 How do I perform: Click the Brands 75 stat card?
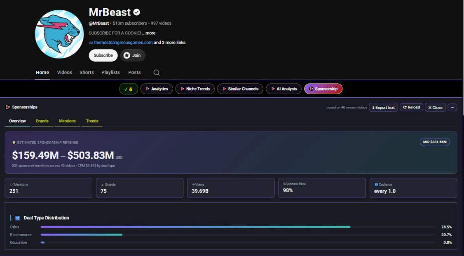(x=140, y=188)
